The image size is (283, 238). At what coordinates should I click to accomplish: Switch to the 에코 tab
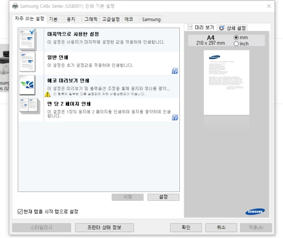[x=131, y=19]
